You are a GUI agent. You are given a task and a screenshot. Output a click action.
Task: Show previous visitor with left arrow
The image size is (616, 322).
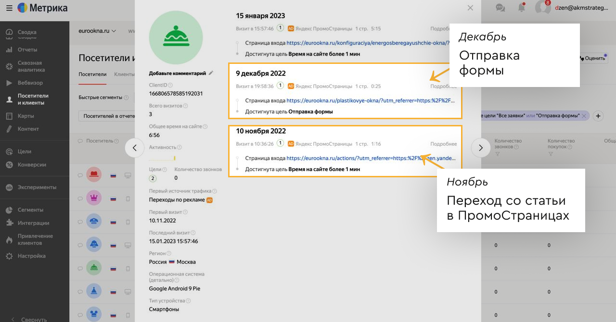click(135, 148)
